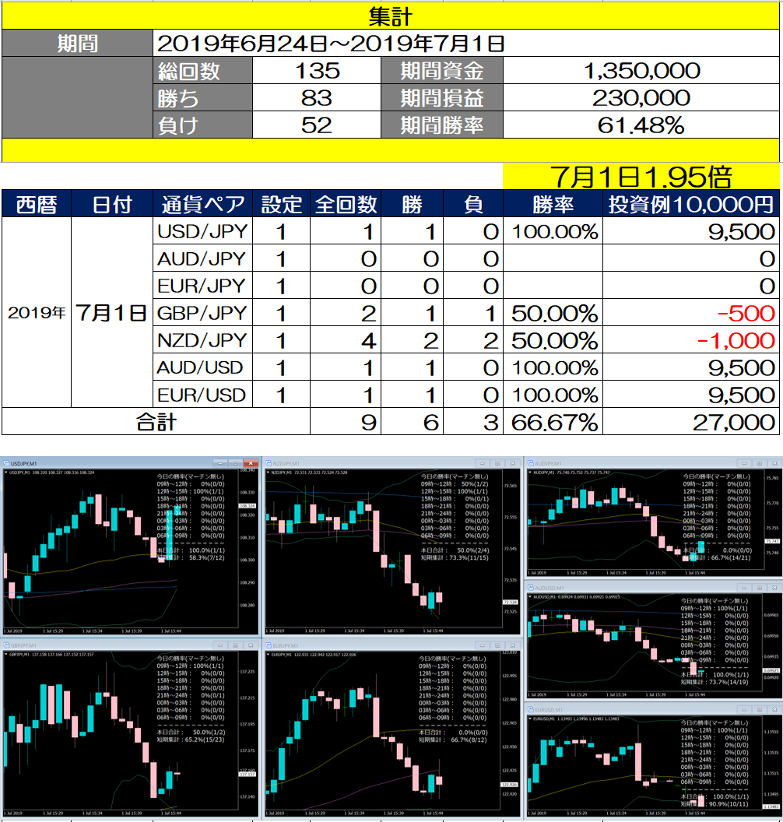Maximize the NZDJPY,M1 chart window

point(497,463)
